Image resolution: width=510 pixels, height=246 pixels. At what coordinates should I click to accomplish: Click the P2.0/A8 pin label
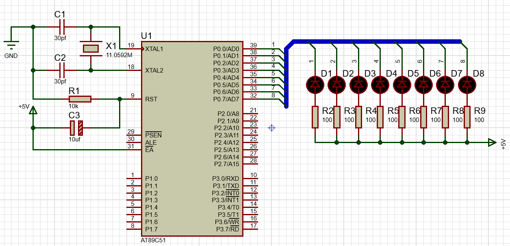pos(228,114)
